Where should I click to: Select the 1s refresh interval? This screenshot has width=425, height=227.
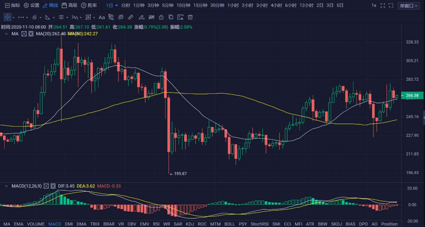tap(374, 5)
